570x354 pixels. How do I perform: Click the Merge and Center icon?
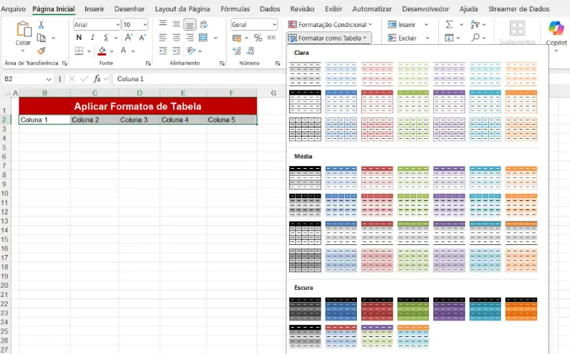pyautogui.click(x=203, y=38)
